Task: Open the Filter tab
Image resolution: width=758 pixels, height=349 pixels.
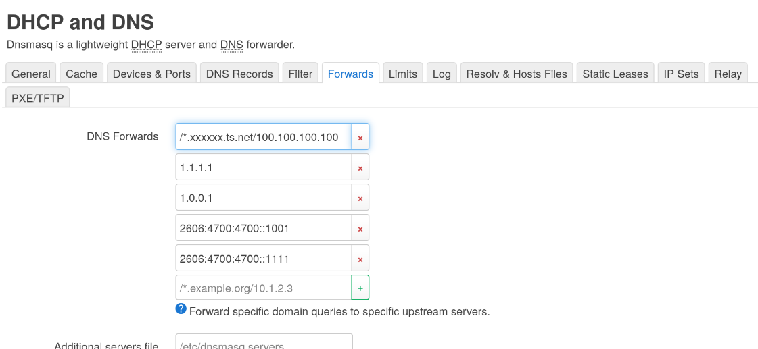Action: click(x=300, y=74)
